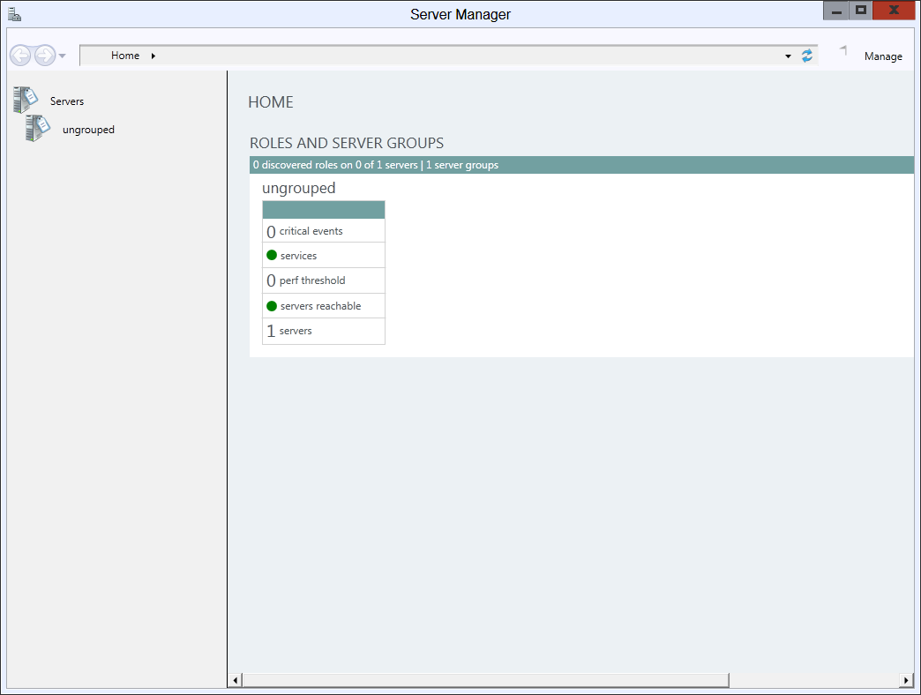Click the Back navigation arrow button

coord(20,56)
